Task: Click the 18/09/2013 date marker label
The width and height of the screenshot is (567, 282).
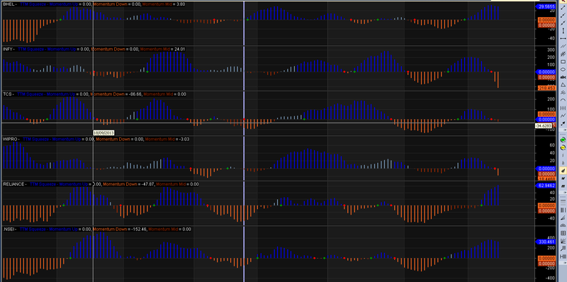Action: (x=103, y=132)
